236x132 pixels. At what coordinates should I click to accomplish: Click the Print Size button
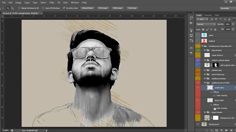pyautogui.click(x=132, y=8)
